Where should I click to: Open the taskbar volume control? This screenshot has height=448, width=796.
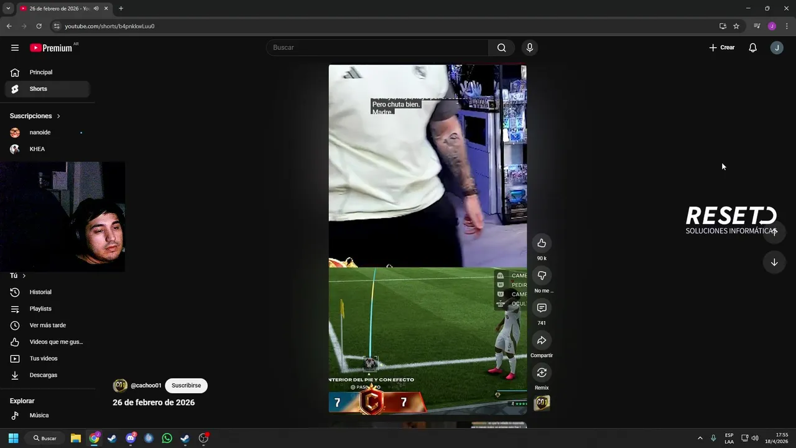pos(755,438)
